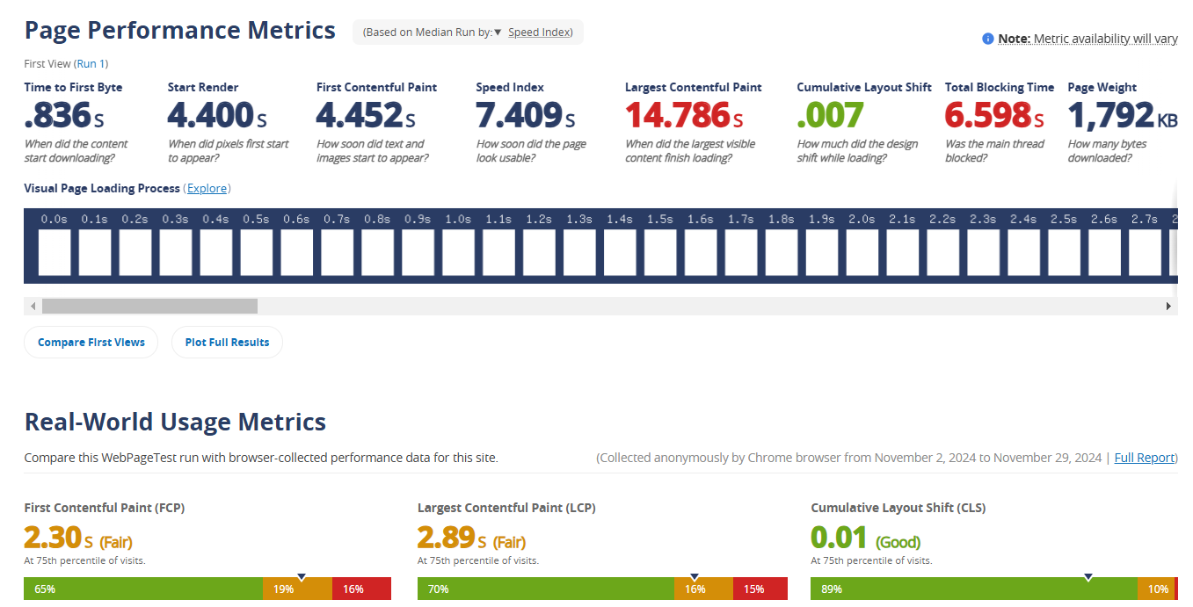
Task: Click Compare First Views
Action: (x=91, y=342)
